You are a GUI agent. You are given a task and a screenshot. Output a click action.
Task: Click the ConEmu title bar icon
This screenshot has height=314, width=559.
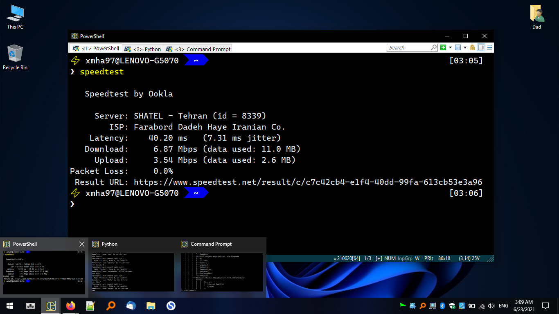pyautogui.click(x=75, y=36)
